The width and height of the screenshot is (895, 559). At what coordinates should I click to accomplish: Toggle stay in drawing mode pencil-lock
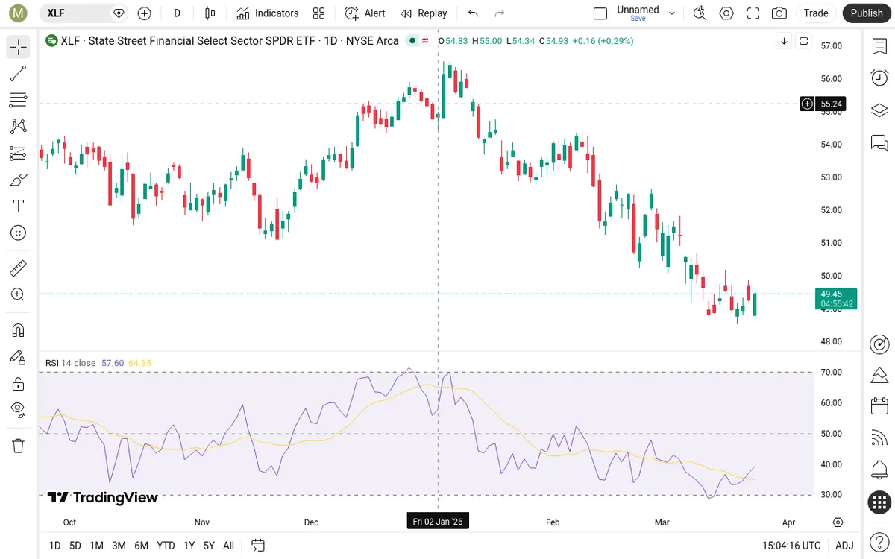tap(19, 357)
